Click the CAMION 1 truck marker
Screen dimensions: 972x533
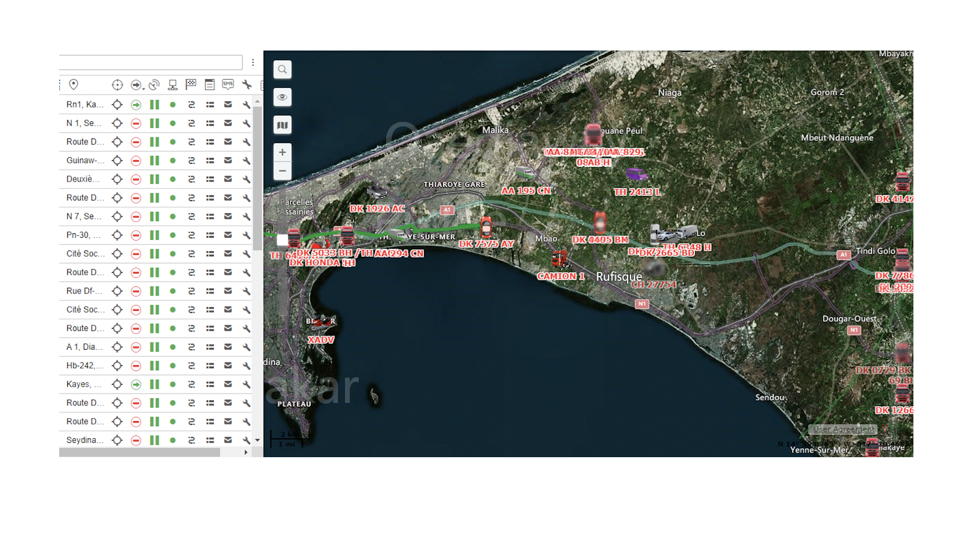click(x=559, y=259)
